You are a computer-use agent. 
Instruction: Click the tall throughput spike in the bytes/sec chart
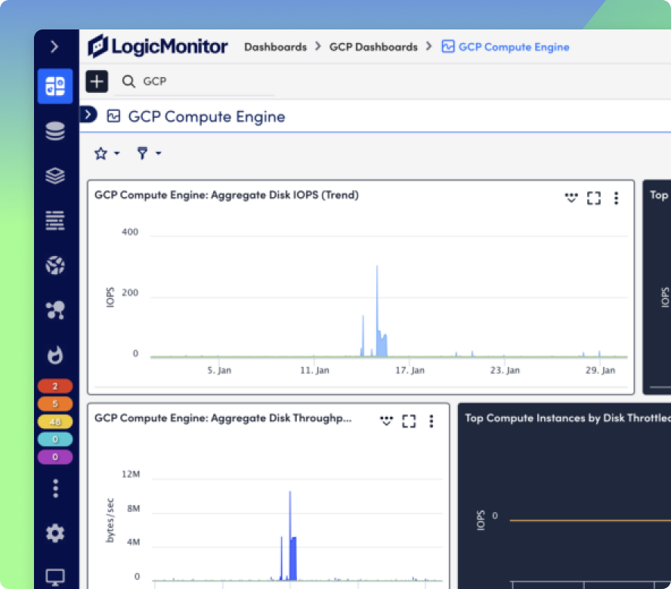click(x=290, y=535)
